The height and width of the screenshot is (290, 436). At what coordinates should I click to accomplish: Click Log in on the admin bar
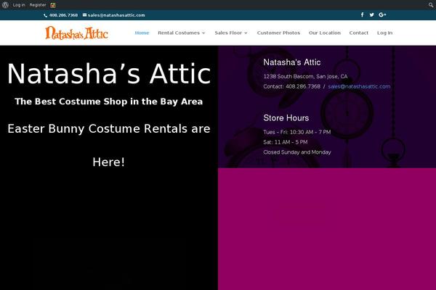point(19,5)
